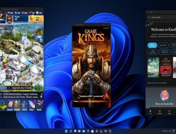Viewport: 176px width, 134px height.
Task: Tap the Sale banner in the game
Action: tap(39, 37)
